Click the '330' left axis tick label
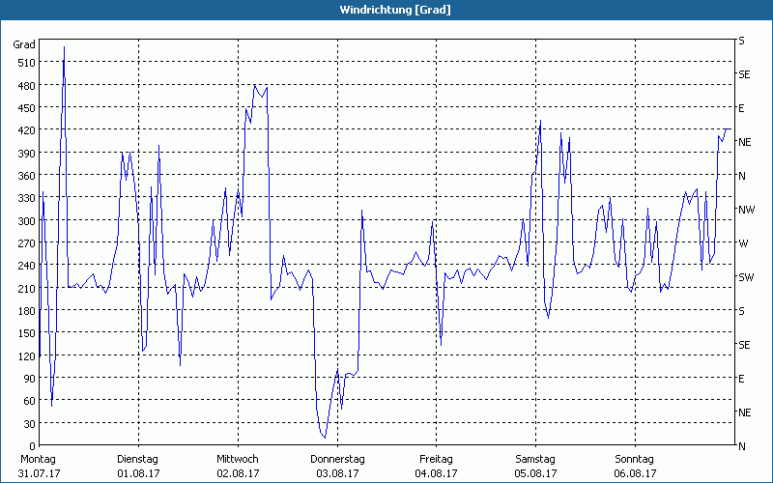Screen dimensions: 773x483 click(27, 198)
